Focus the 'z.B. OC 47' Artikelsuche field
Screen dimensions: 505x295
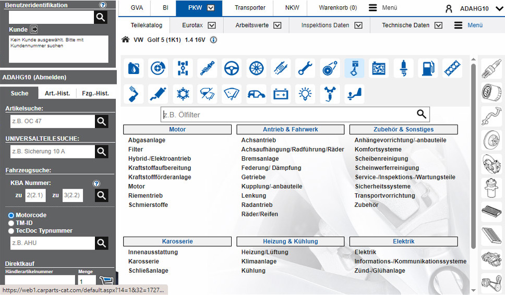(x=53, y=121)
